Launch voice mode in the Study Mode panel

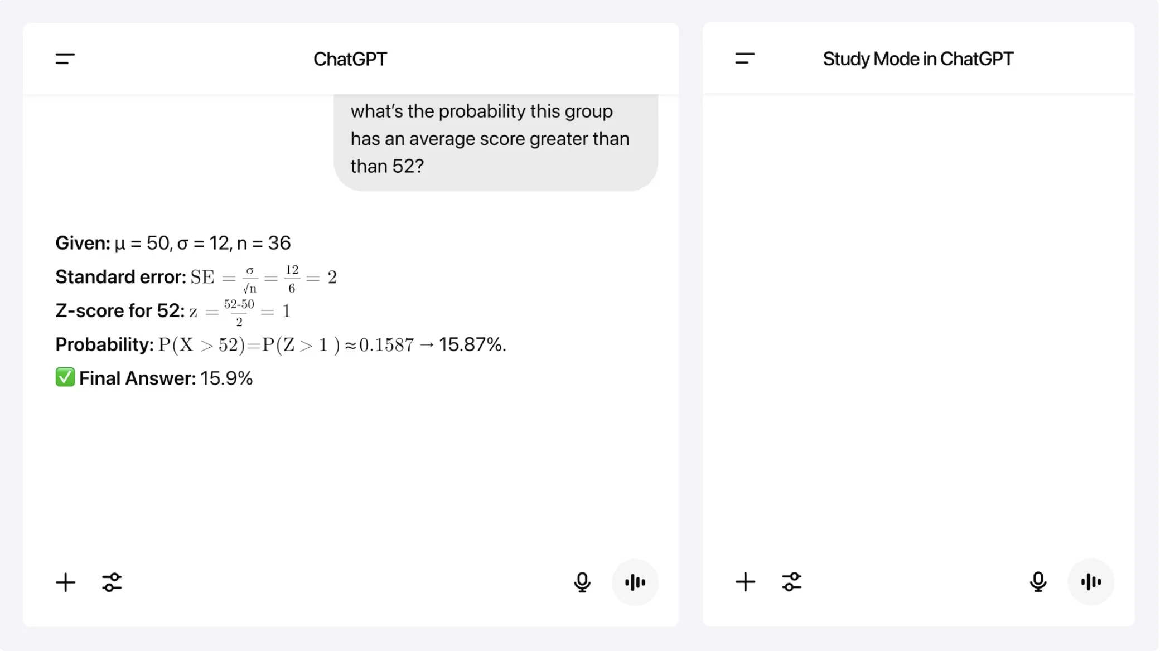tap(1091, 582)
